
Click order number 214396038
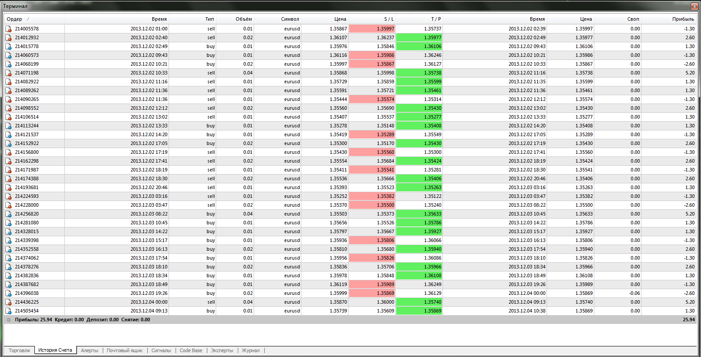click(26, 293)
